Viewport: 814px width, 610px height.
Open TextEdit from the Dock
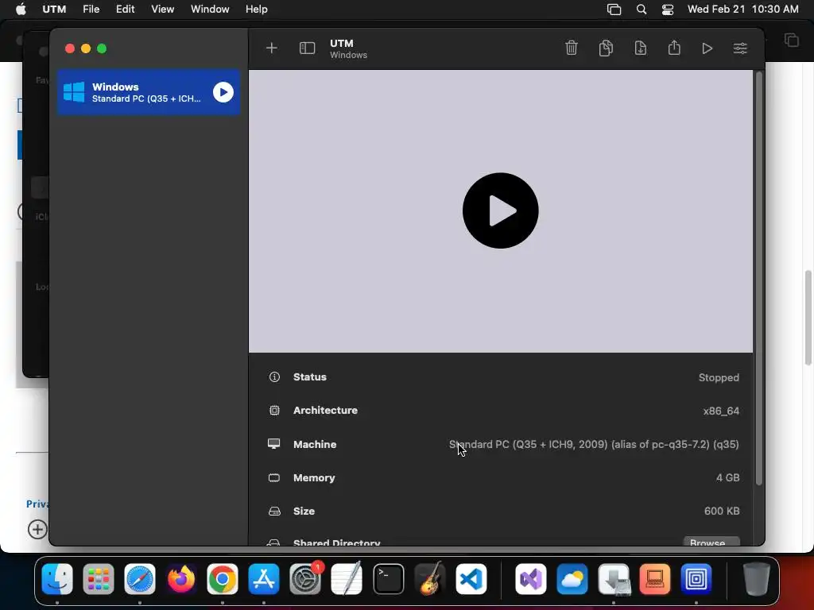tap(347, 579)
